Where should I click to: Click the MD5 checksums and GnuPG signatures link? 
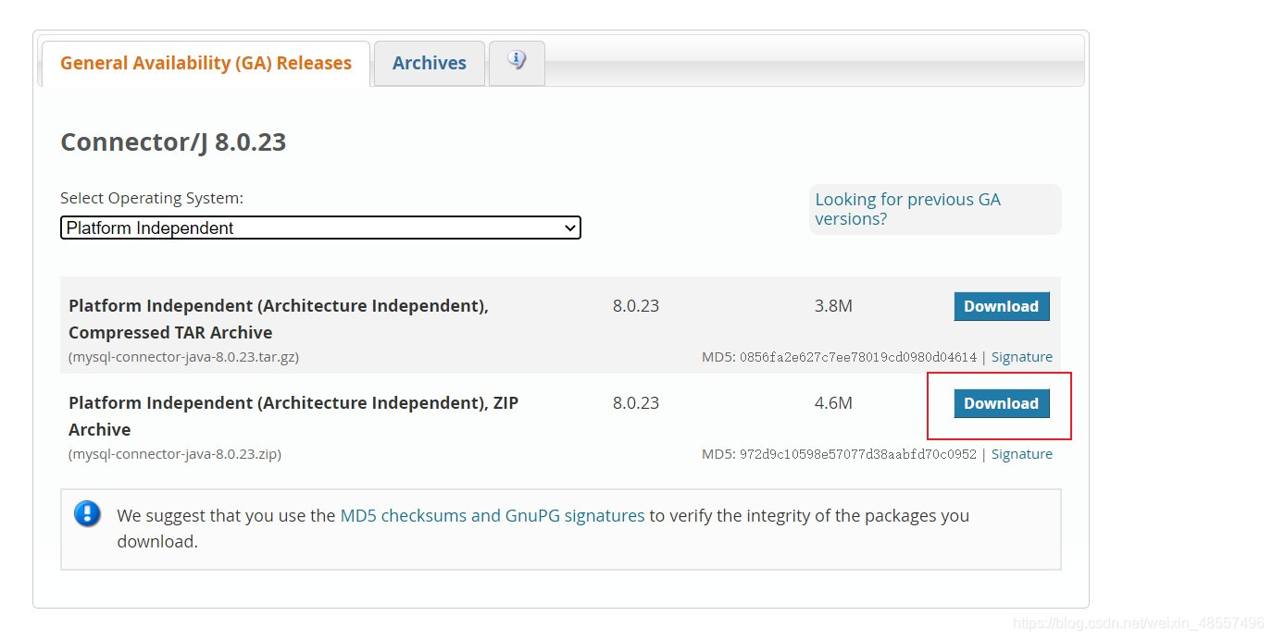point(492,515)
